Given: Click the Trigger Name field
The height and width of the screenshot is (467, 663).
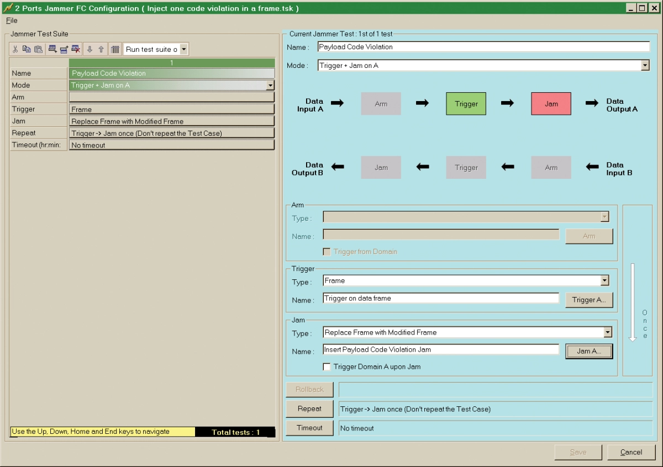Looking at the screenshot, I should point(441,298).
